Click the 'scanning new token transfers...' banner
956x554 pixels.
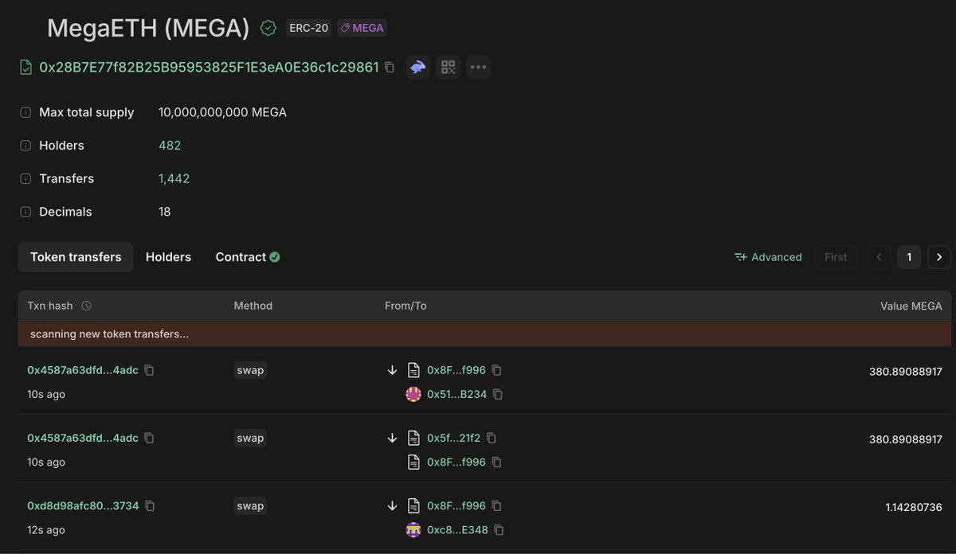[484, 334]
